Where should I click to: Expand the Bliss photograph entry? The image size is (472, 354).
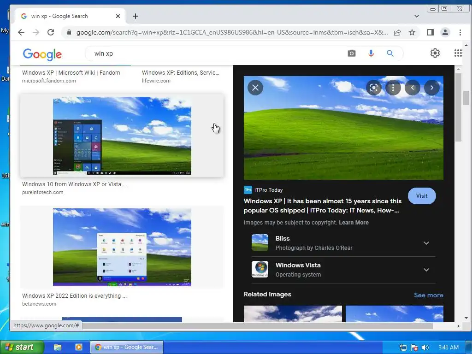pyautogui.click(x=426, y=243)
